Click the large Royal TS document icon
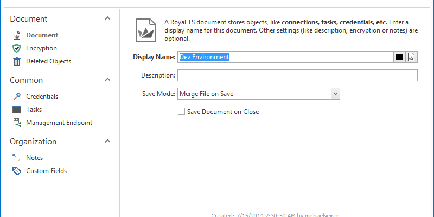434x217 pixels. [x=145, y=30]
